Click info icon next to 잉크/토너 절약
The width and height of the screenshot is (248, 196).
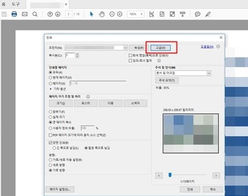(x=159, y=61)
